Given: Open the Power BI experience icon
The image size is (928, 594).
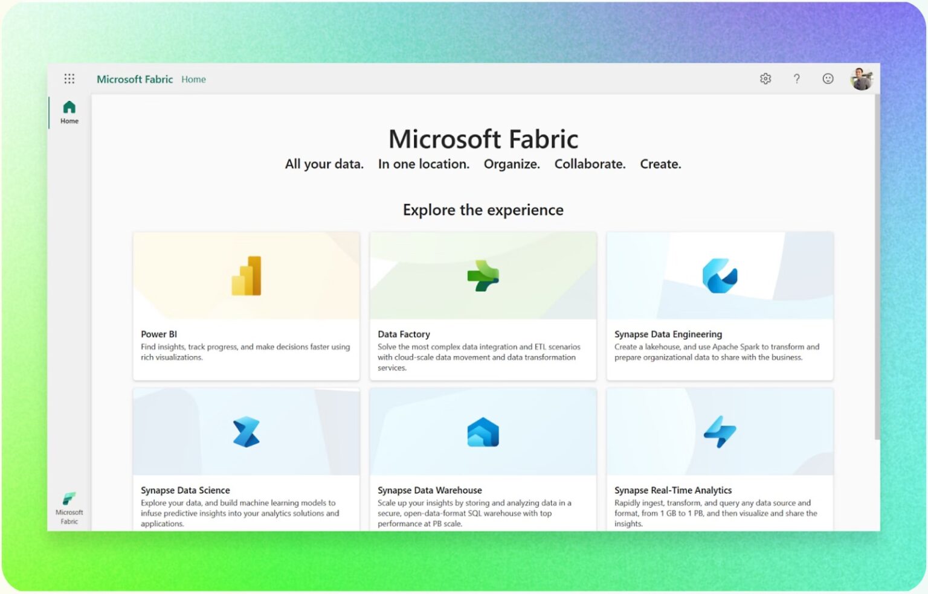Looking at the screenshot, I should [x=246, y=276].
